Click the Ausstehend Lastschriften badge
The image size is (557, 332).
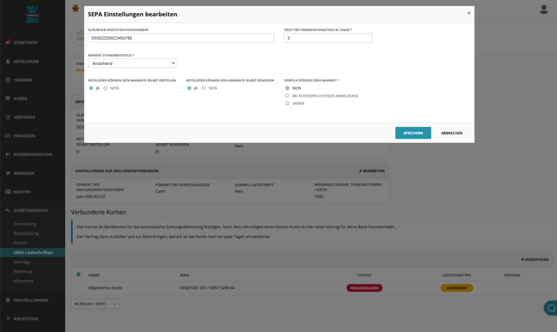[x=457, y=288]
